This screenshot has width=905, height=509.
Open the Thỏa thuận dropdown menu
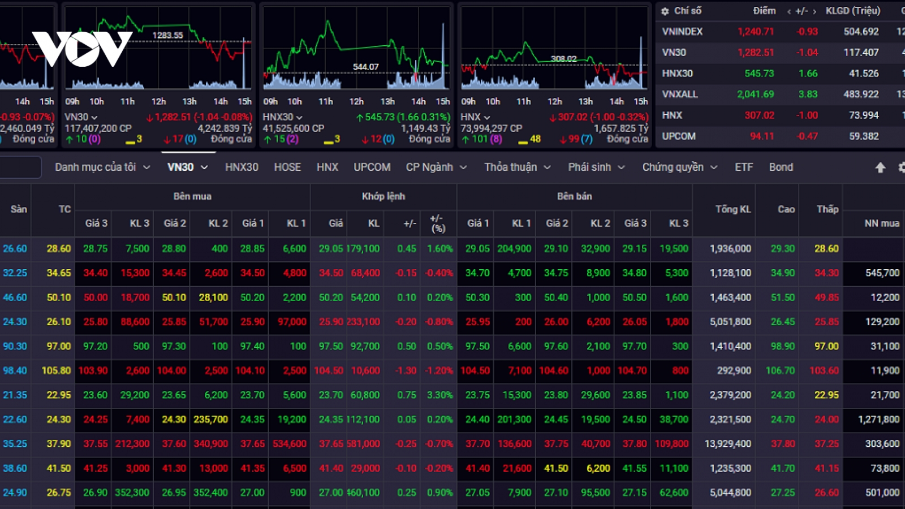517,167
